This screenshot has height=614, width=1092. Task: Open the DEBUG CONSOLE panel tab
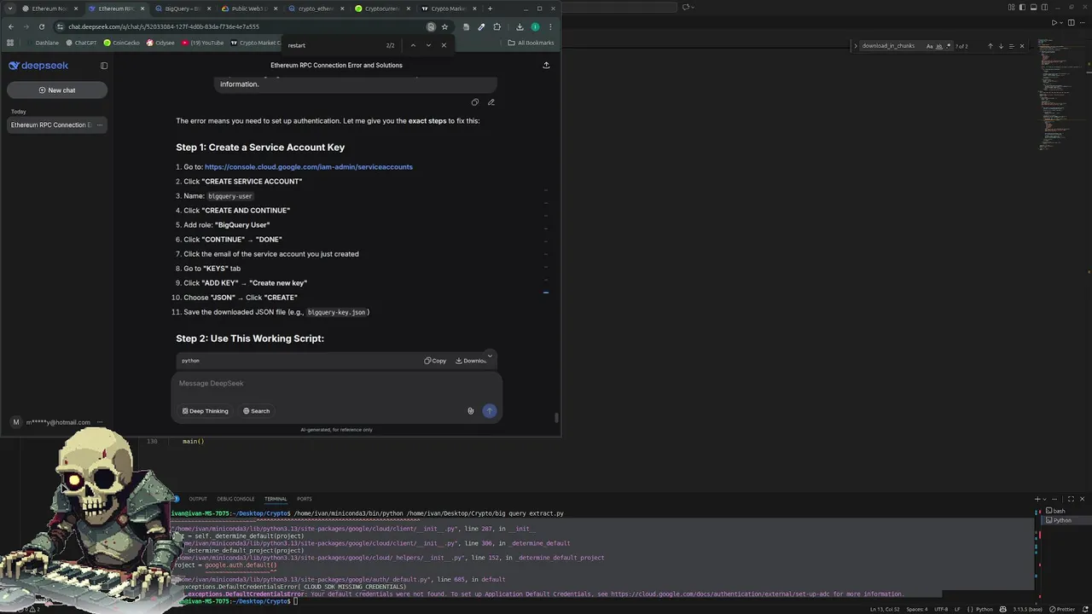[x=235, y=499]
